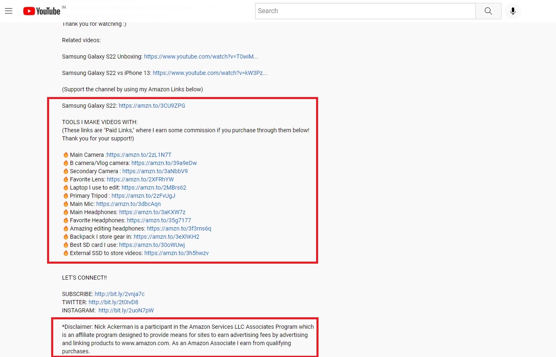Image resolution: width=556 pixels, height=357 pixels.
Task: Open the Favorite Lens link
Action: coord(140,179)
